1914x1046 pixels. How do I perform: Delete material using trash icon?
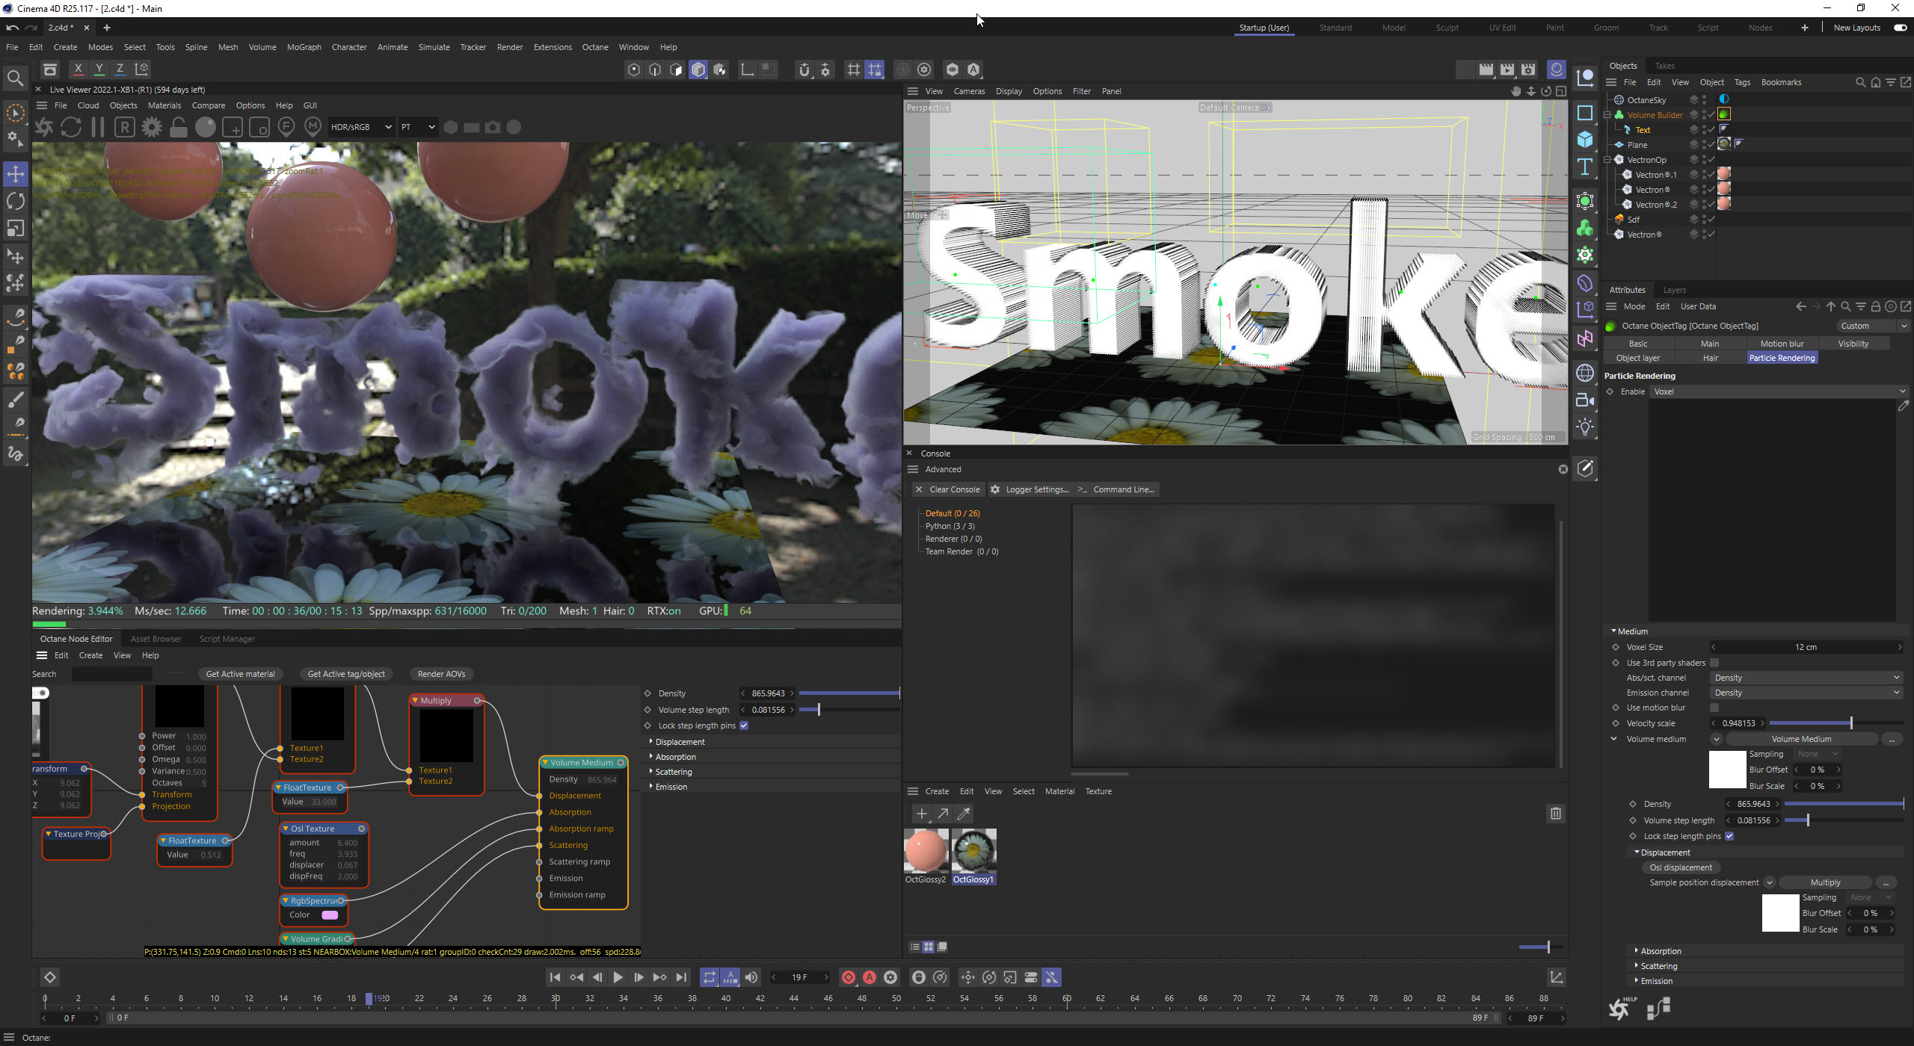[x=1555, y=814]
